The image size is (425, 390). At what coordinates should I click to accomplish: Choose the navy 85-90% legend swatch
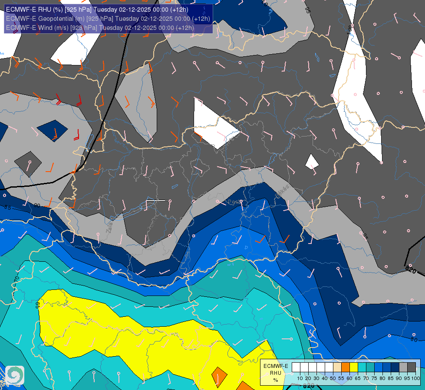pos(395,367)
